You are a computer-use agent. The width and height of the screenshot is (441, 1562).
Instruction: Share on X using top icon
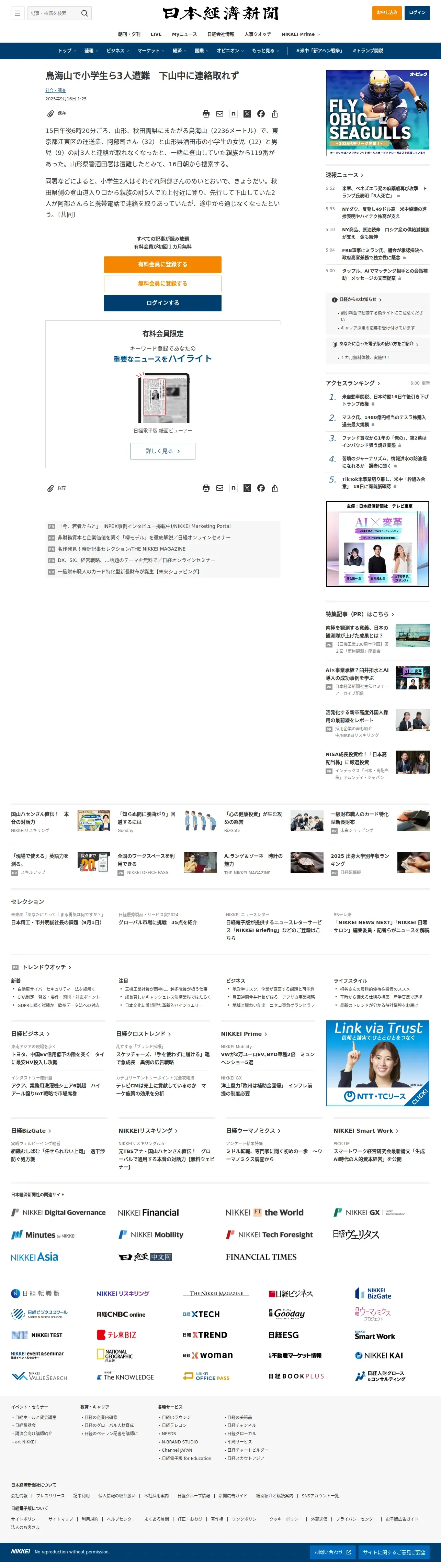point(247,114)
